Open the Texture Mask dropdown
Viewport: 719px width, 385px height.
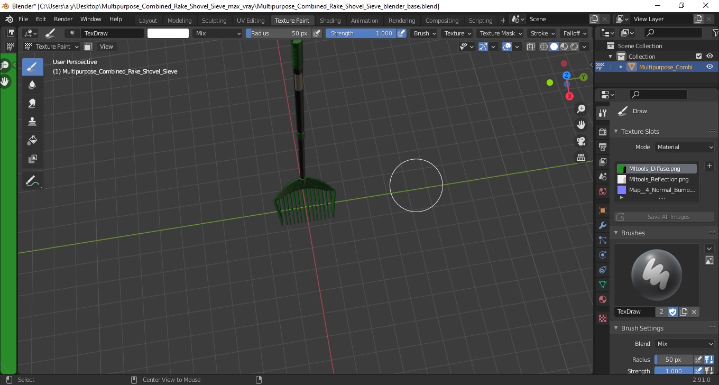pyautogui.click(x=501, y=33)
